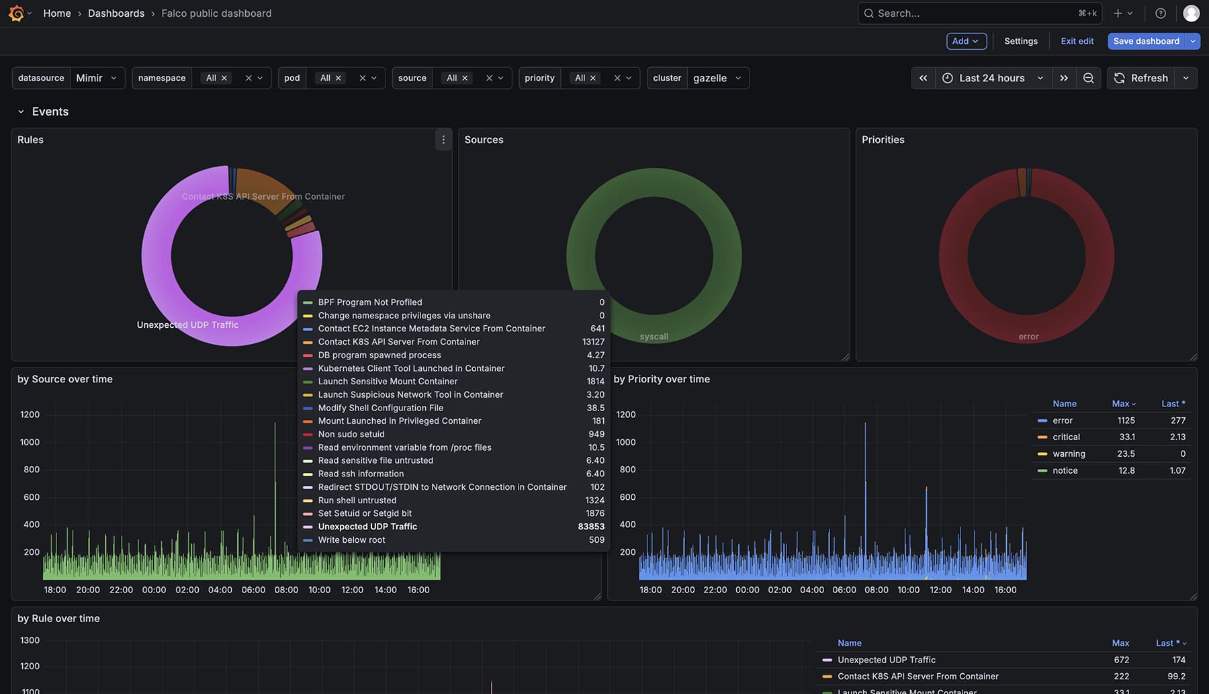Toggle the notice series in the Priority legend
Viewport: 1209px width, 694px height.
(x=1065, y=470)
